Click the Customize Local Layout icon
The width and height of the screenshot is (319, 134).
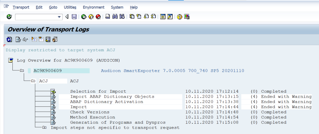click(187, 17)
